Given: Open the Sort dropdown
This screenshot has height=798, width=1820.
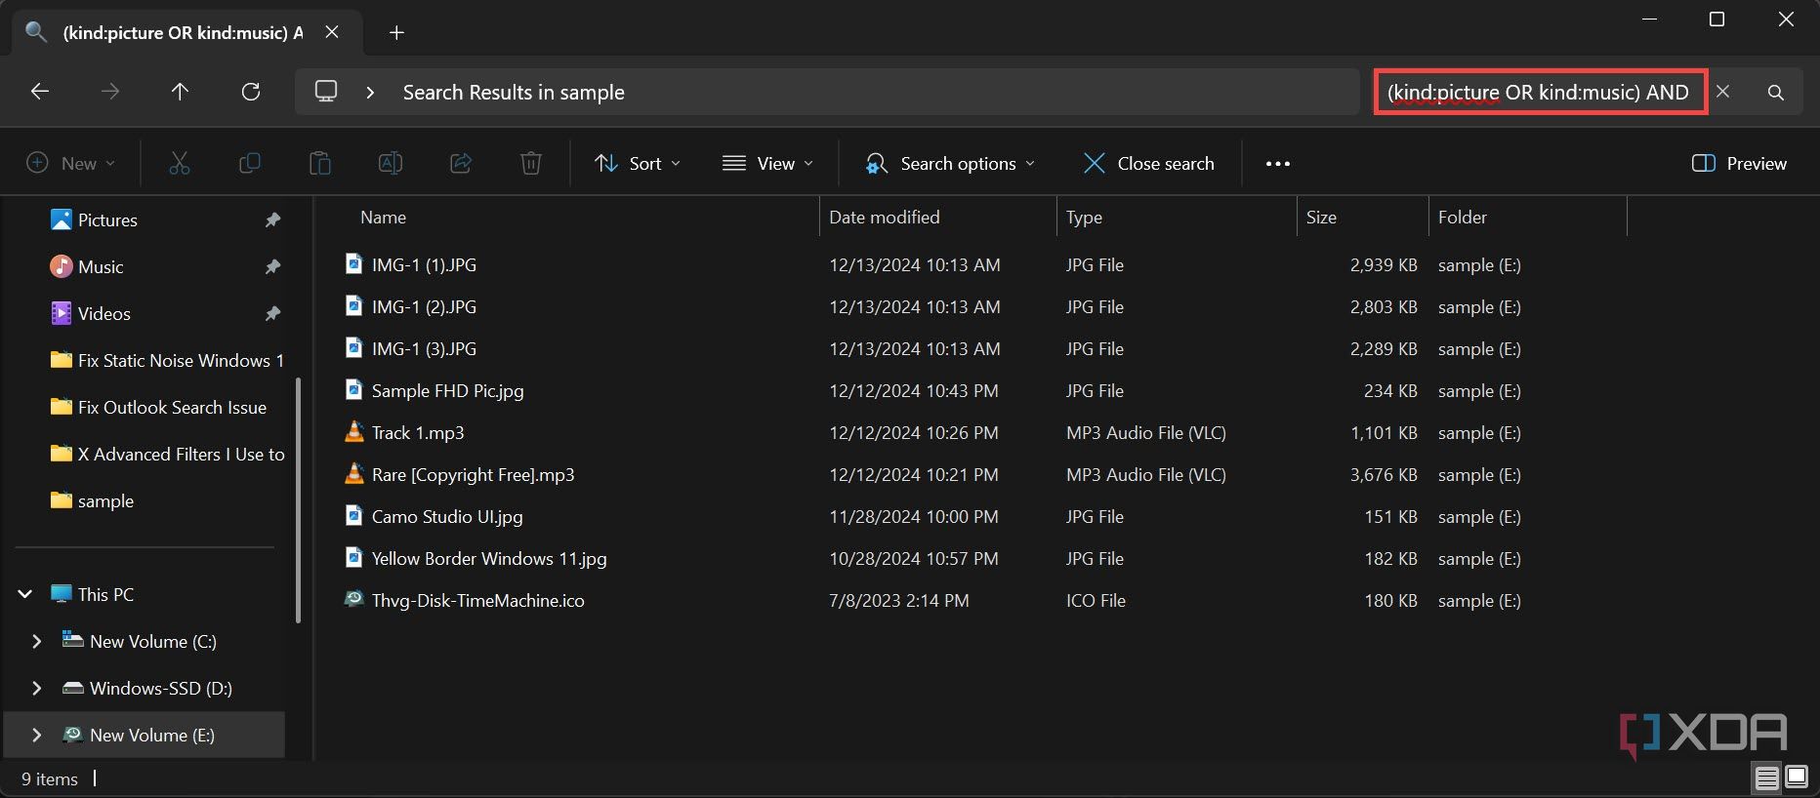Looking at the screenshot, I should 638,163.
